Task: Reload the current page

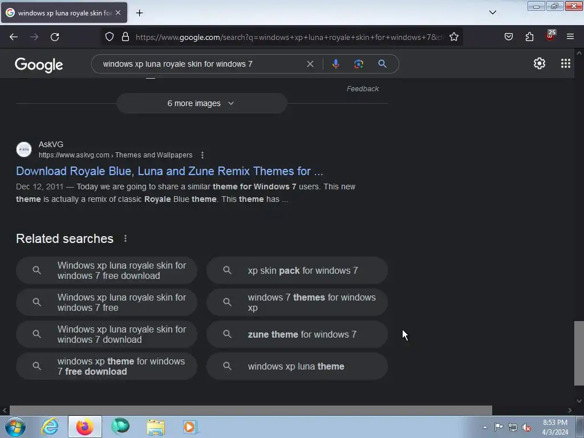Action: (x=55, y=37)
